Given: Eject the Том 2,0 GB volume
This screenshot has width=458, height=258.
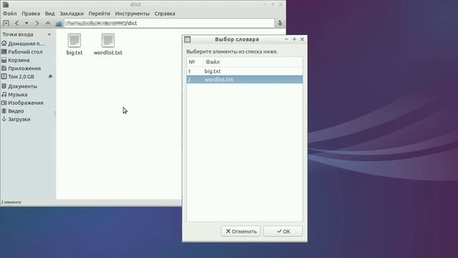Looking at the screenshot, I should pyautogui.click(x=50, y=77).
